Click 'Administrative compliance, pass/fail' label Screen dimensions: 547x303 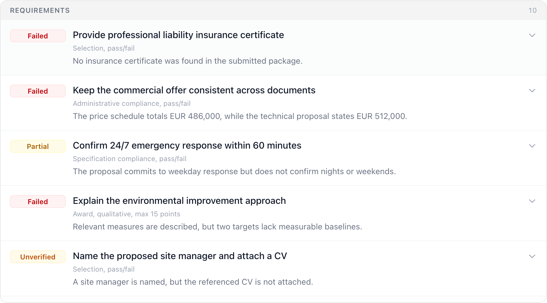point(132,104)
